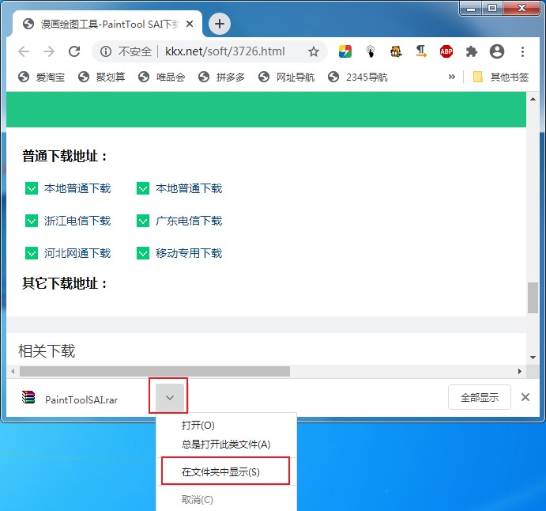Open Chrome's three-dot menu

click(x=522, y=51)
